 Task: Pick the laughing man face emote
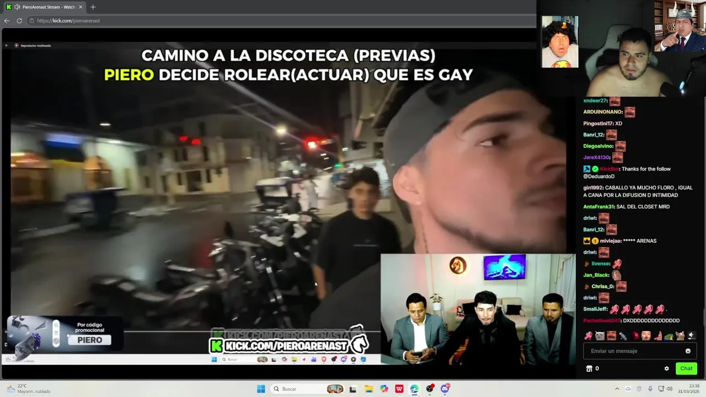611,335
